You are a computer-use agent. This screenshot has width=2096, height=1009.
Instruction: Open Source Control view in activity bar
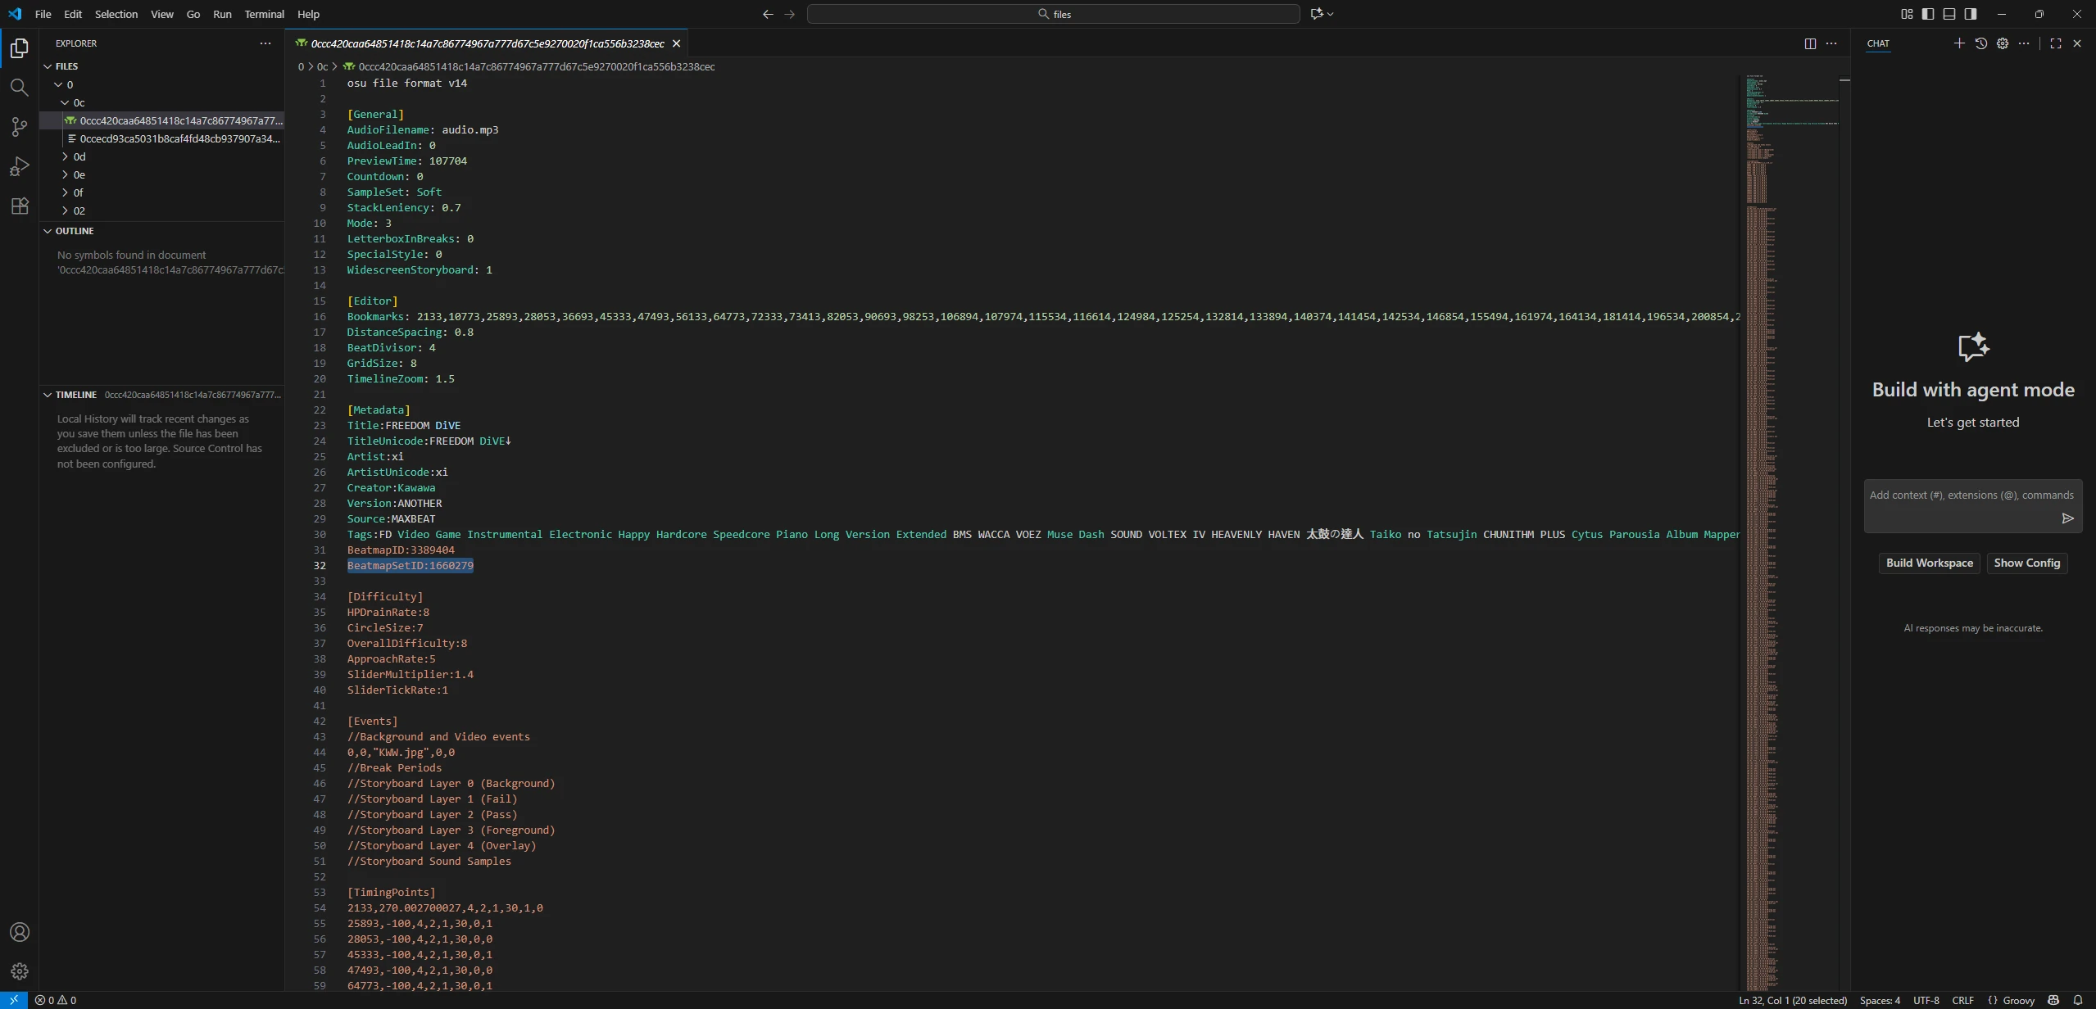(x=19, y=126)
